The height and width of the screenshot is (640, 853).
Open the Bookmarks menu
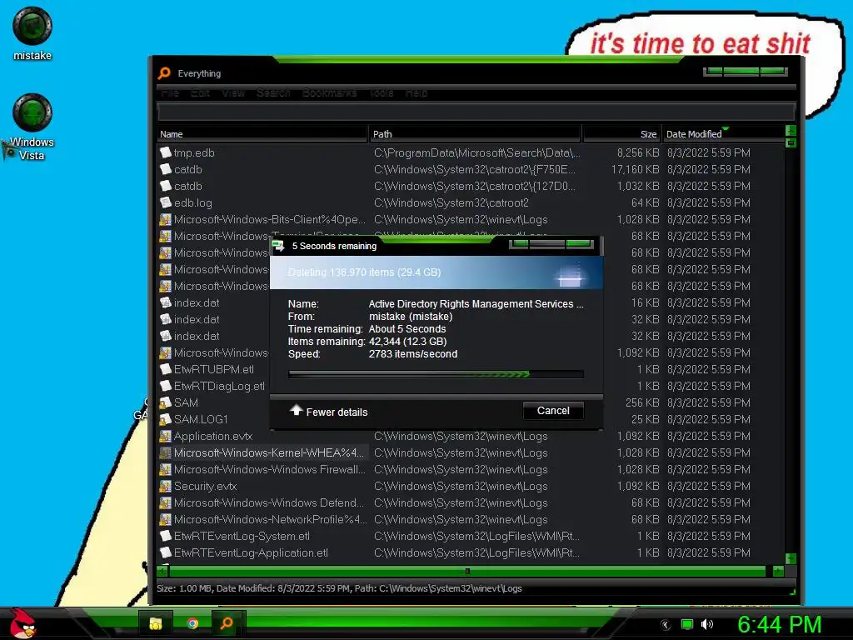tap(329, 93)
